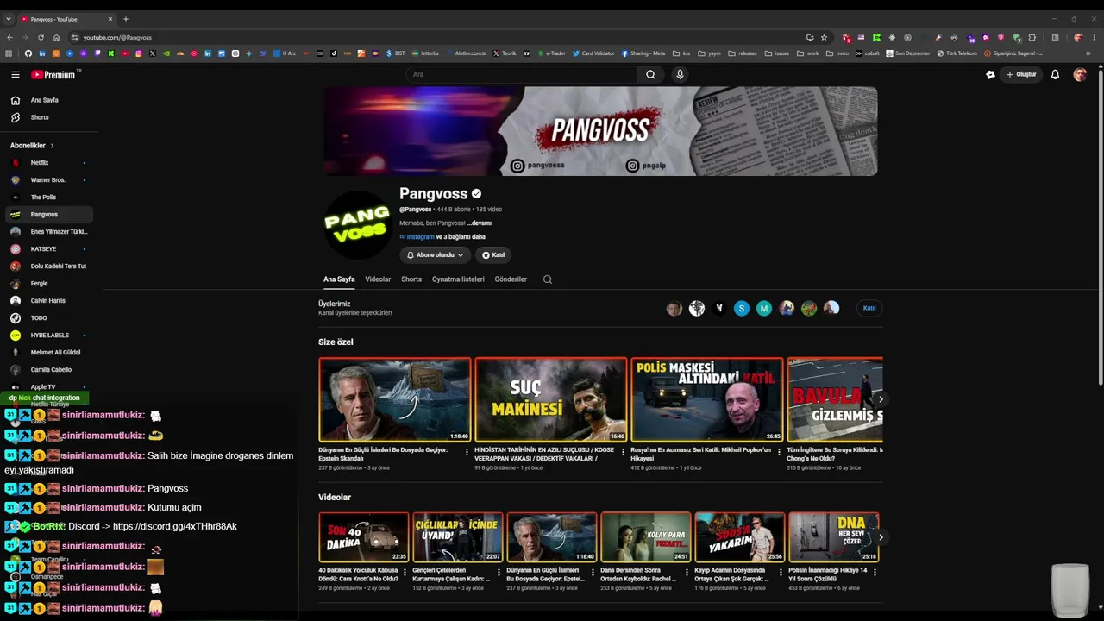Open Netflix subscription in sidebar
The height and width of the screenshot is (621, 1104).
[x=48, y=163]
